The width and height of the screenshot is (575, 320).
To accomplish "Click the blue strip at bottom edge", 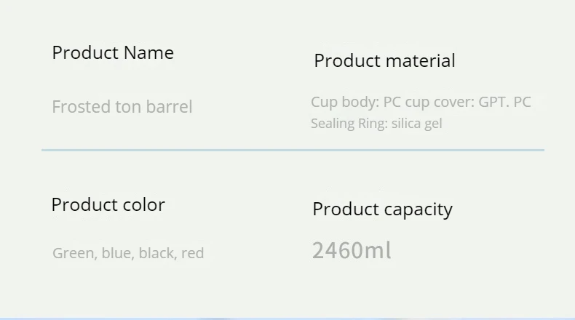I will coord(287,318).
